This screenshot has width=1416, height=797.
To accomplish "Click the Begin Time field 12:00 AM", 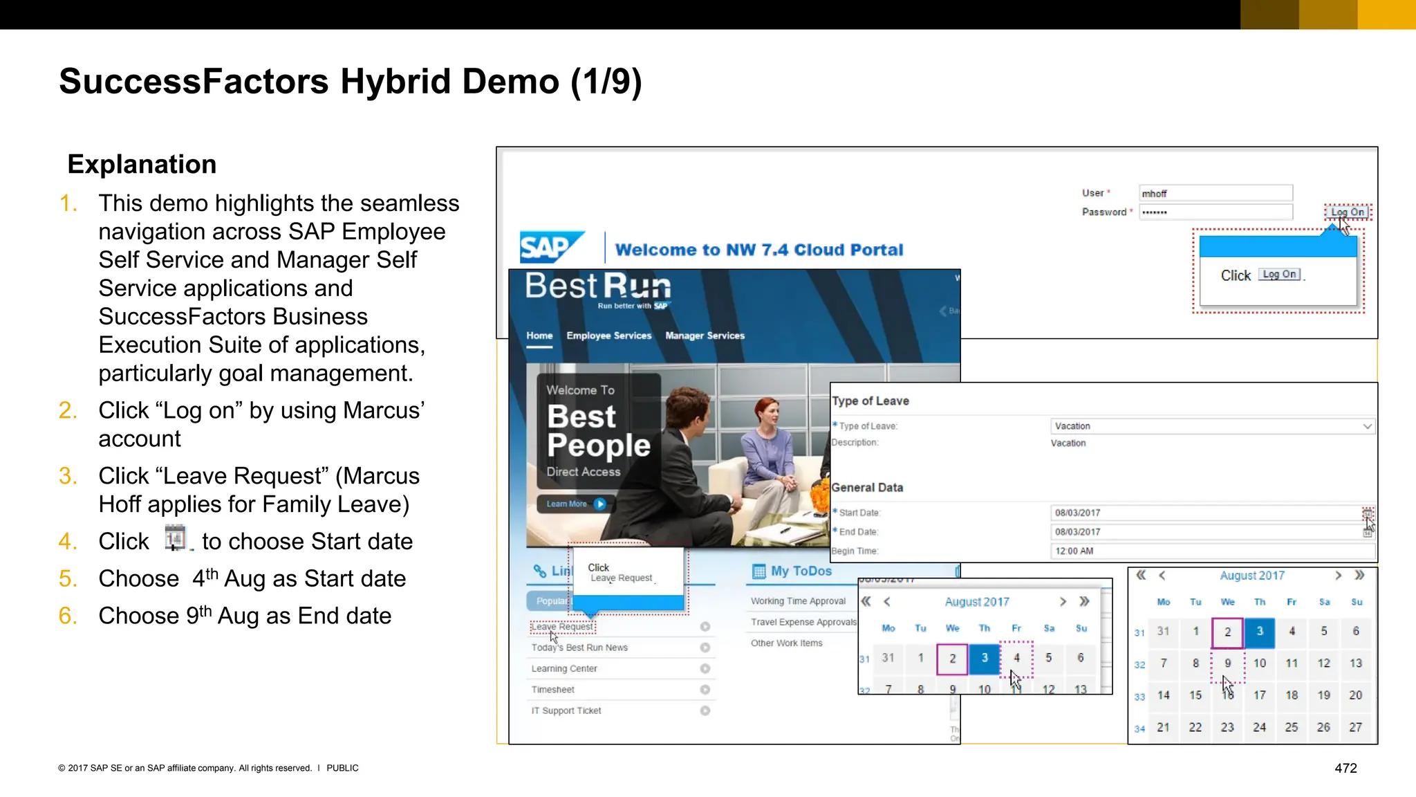I will [x=1211, y=551].
